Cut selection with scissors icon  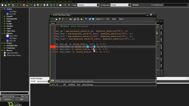(75, 19)
